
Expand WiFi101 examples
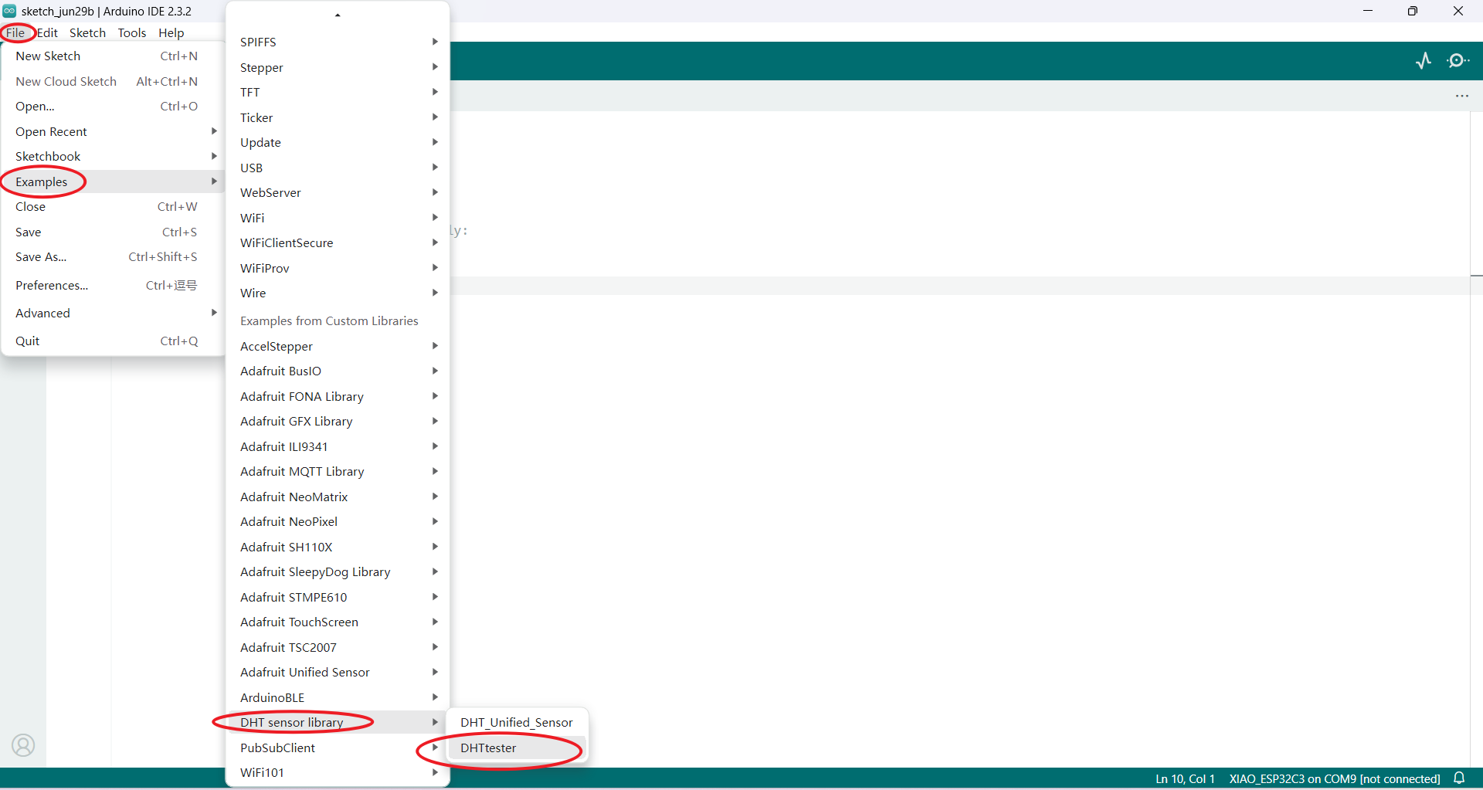tap(338, 772)
